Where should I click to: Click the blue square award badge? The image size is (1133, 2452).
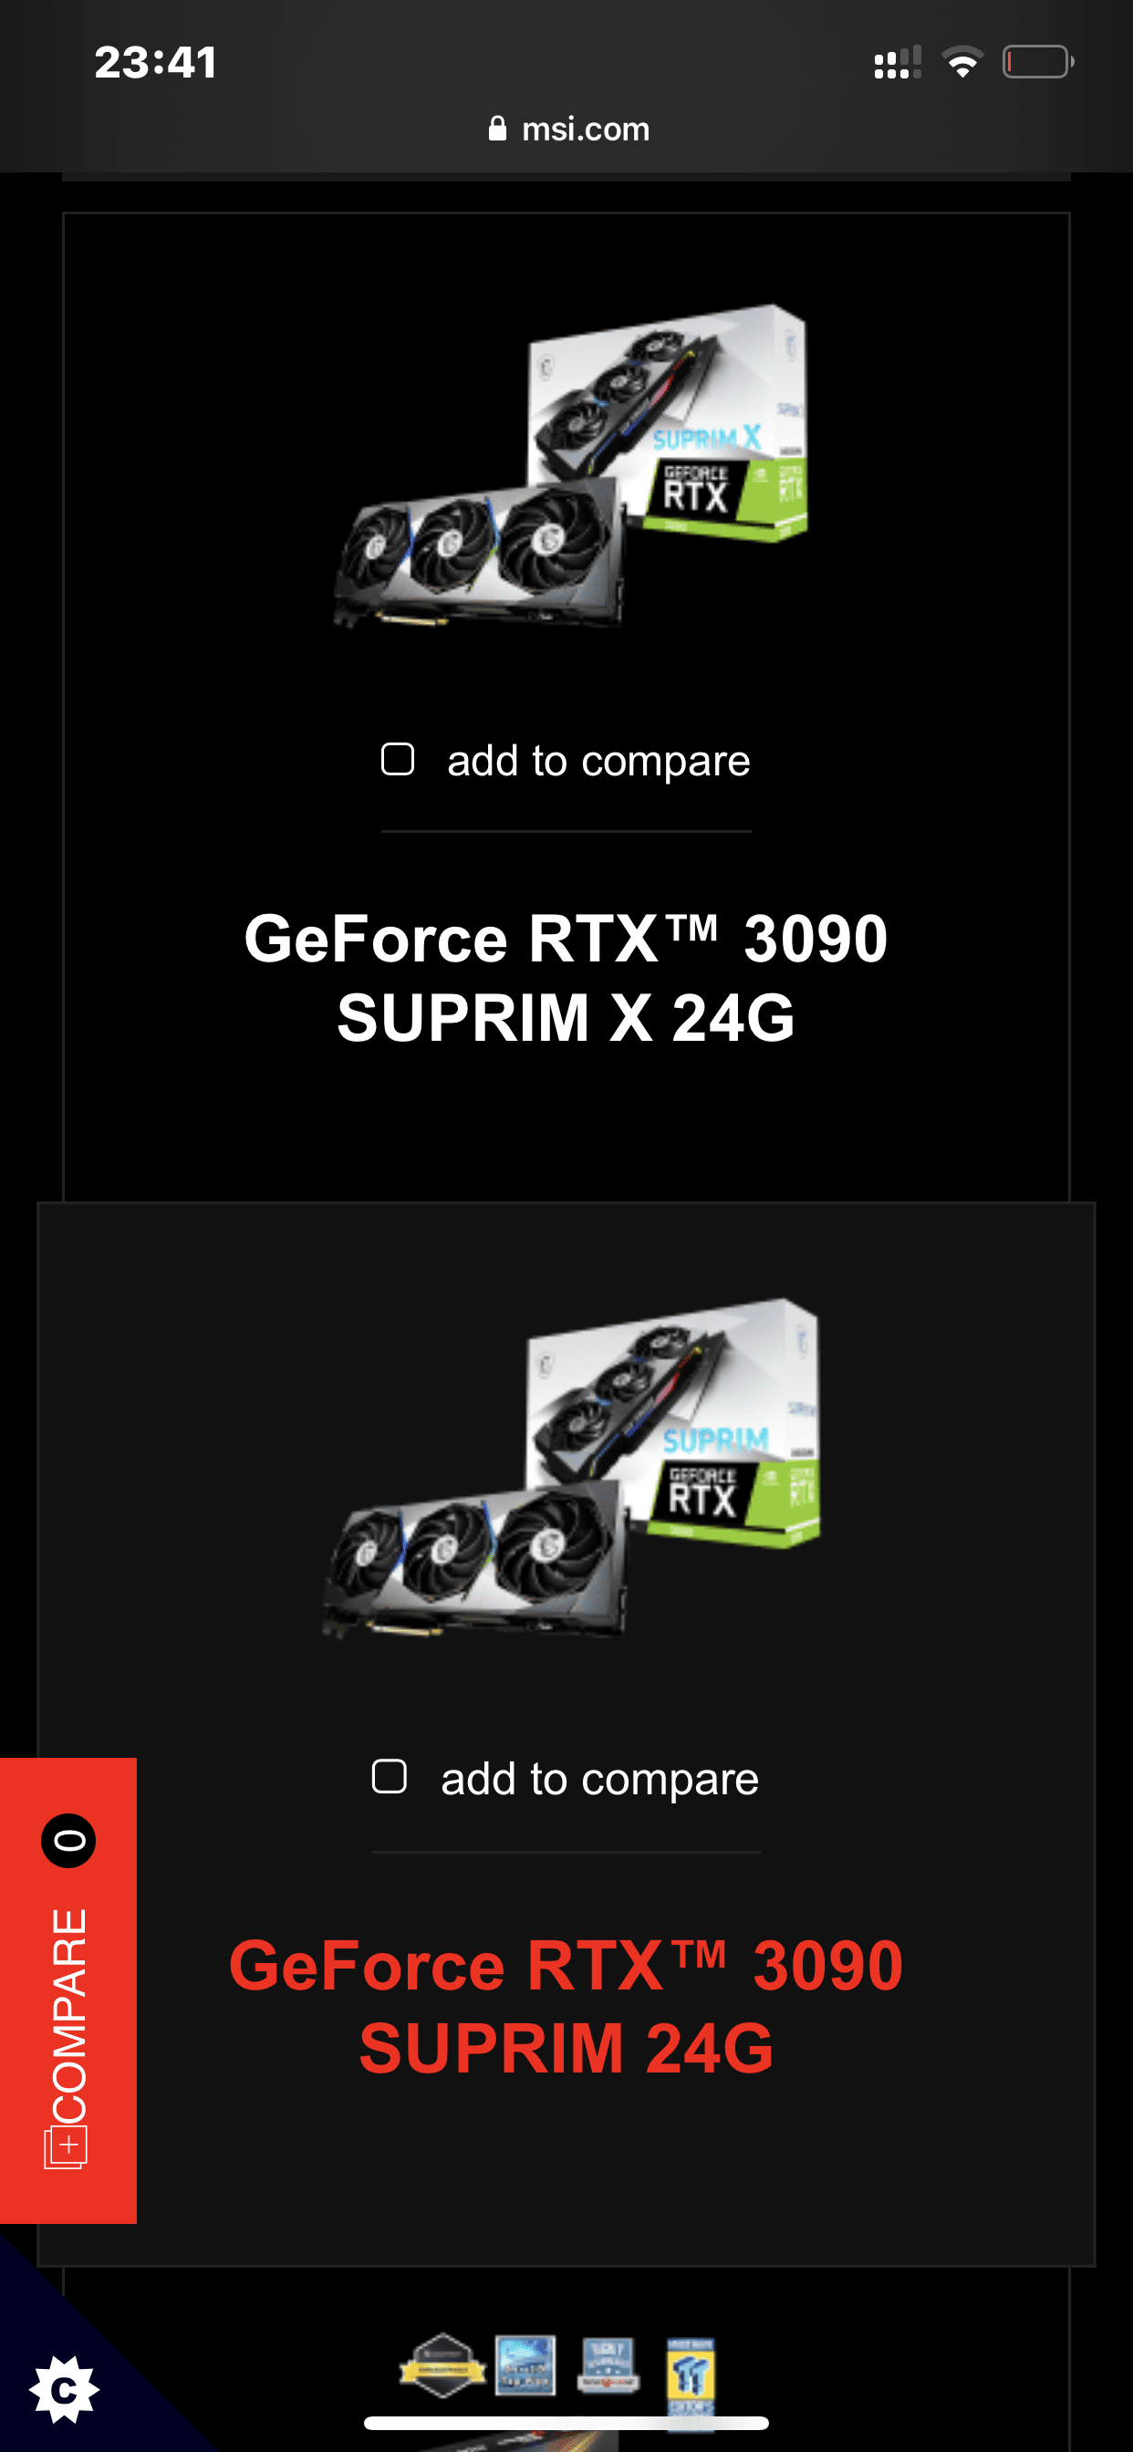[x=525, y=2365]
